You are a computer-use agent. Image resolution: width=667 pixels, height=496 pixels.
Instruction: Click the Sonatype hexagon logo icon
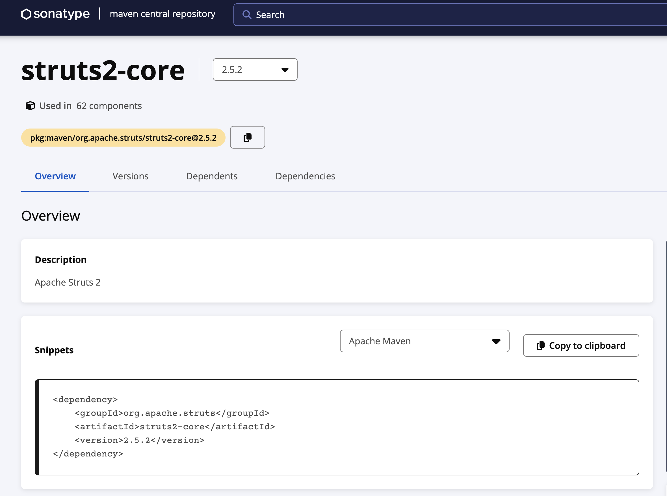(x=26, y=14)
